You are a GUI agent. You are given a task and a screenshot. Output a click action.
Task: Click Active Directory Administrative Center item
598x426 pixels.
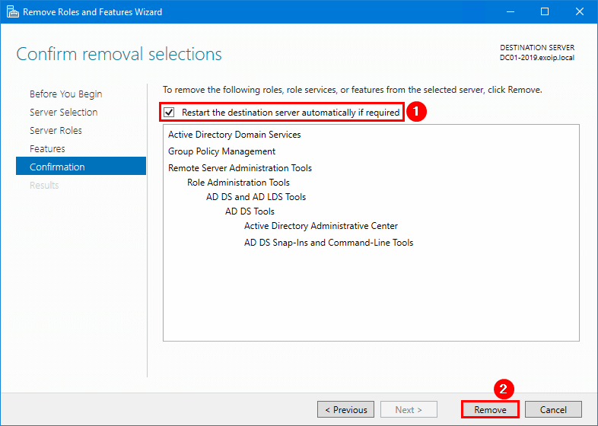[x=320, y=226]
